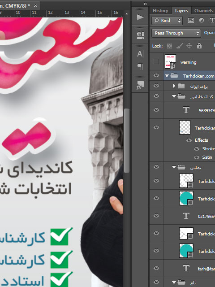The image size is (215, 287).
Task: Open the Character panel icon
Action: 140,54
